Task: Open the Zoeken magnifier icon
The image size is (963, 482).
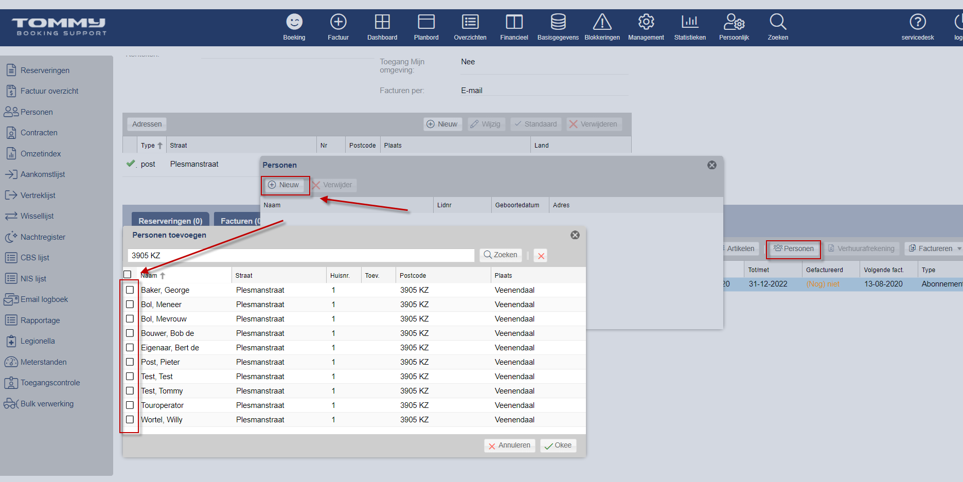Action: pos(778,22)
